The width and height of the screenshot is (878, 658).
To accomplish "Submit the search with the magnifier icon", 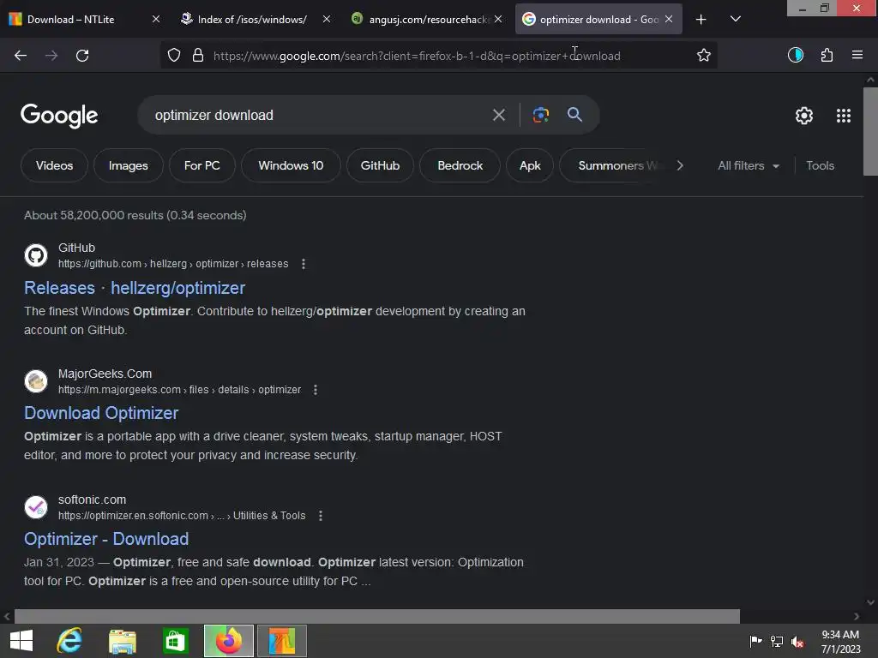I will (x=574, y=115).
